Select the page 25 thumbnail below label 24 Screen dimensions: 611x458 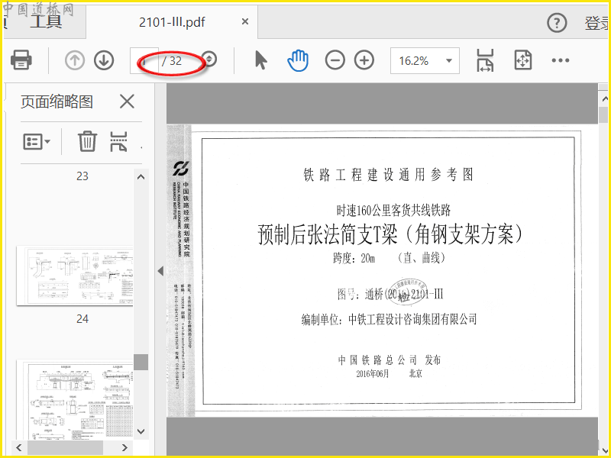[x=75, y=399]
